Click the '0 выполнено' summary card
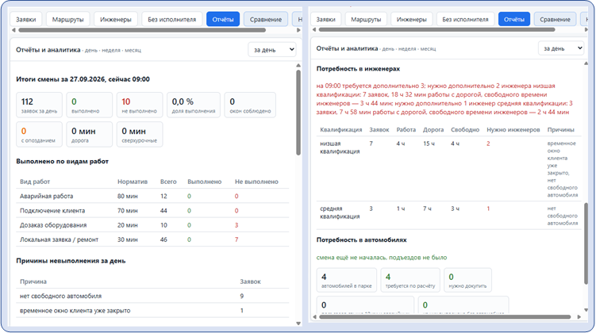 [x=90, y=105]
